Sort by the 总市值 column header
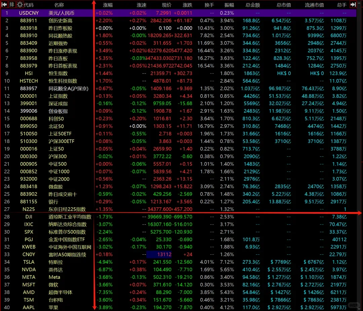Screen dimensions: 363x311 (284, 5)
